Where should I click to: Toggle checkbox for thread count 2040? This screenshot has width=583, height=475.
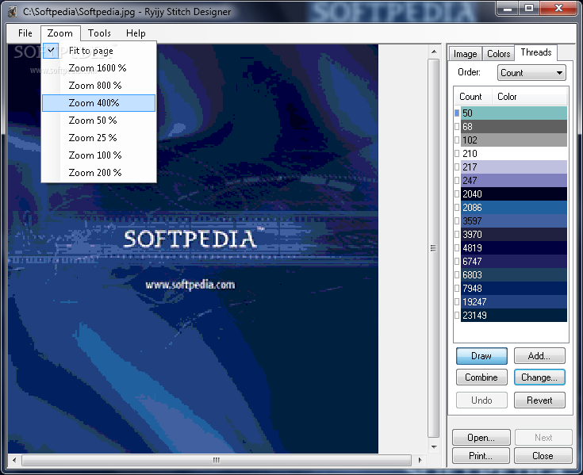coord(457,194)
